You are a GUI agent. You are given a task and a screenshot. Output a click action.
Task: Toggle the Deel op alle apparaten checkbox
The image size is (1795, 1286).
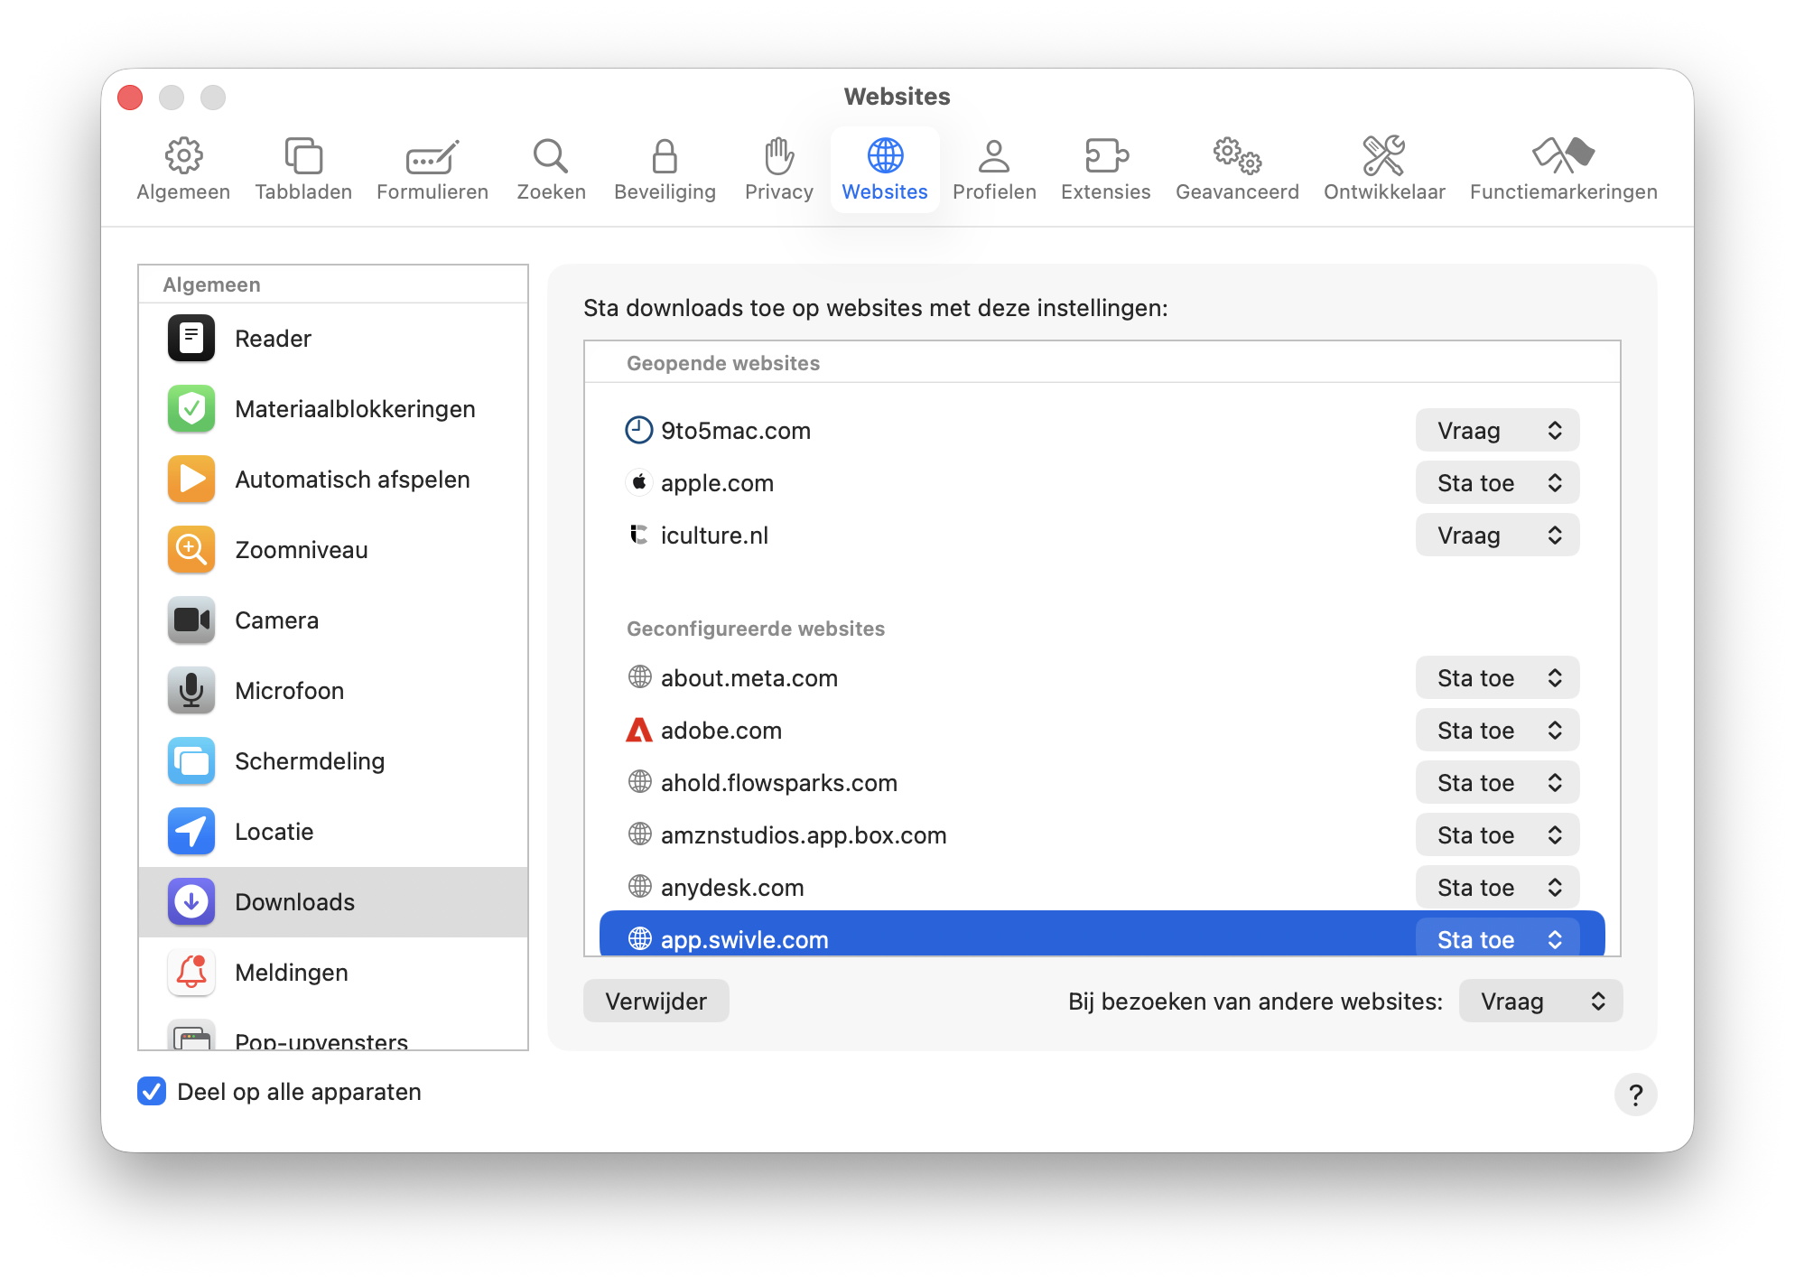152,1092
